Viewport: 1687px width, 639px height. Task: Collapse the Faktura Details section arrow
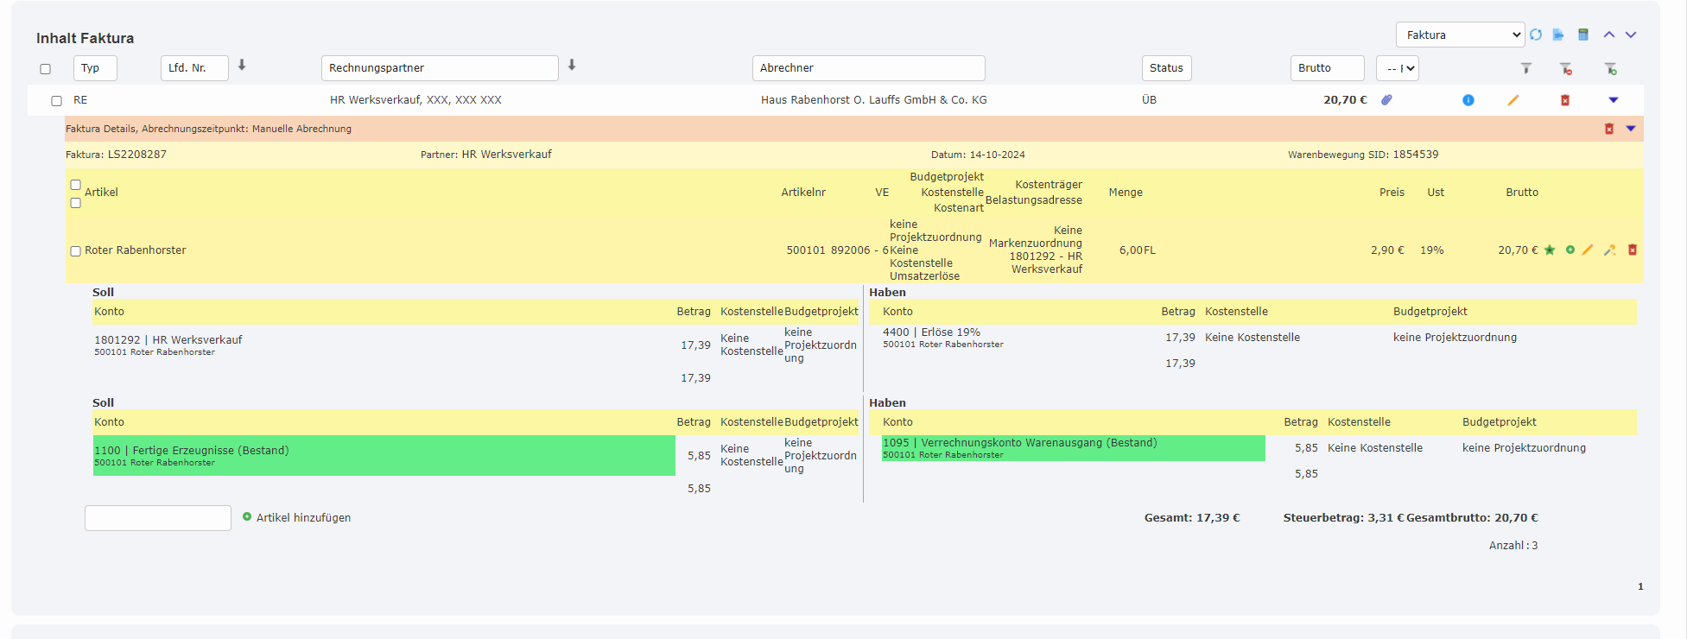[x=1631, y=129]
